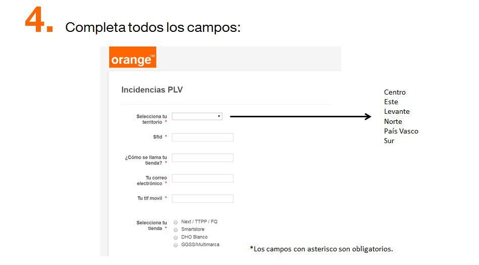The height and width of the screenshot is (265, 479).
Task: Select the Smartstore radio option
Action: point(176,230)
